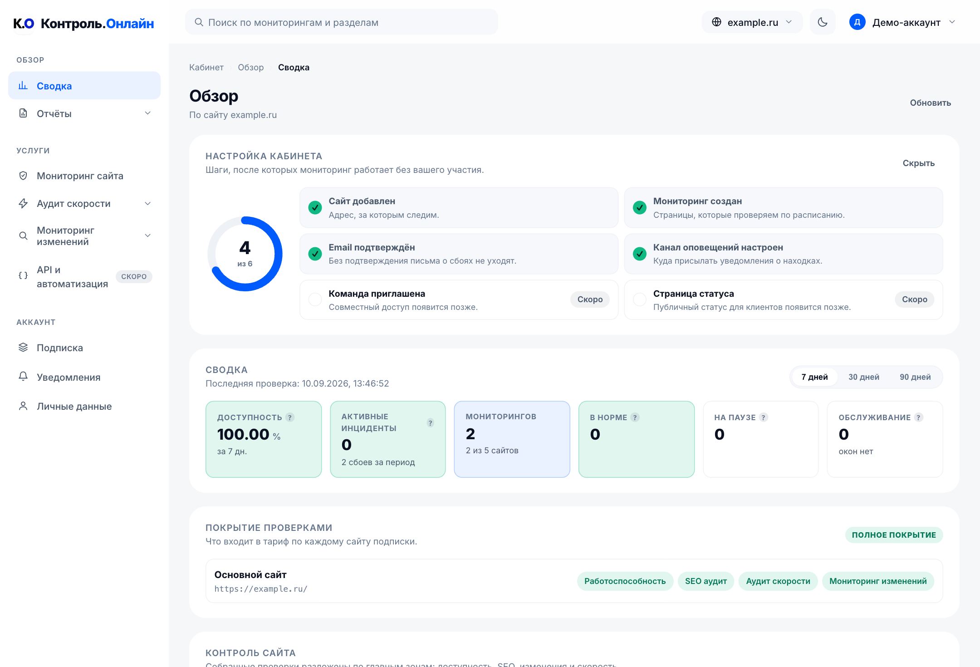This screenshot has height=667, width=980.
Task: Expand the Мониторинг изменений submenu chevron
Action: tap(147, 236)
